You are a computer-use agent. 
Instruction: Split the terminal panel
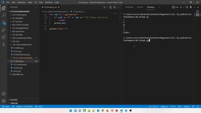187,7
